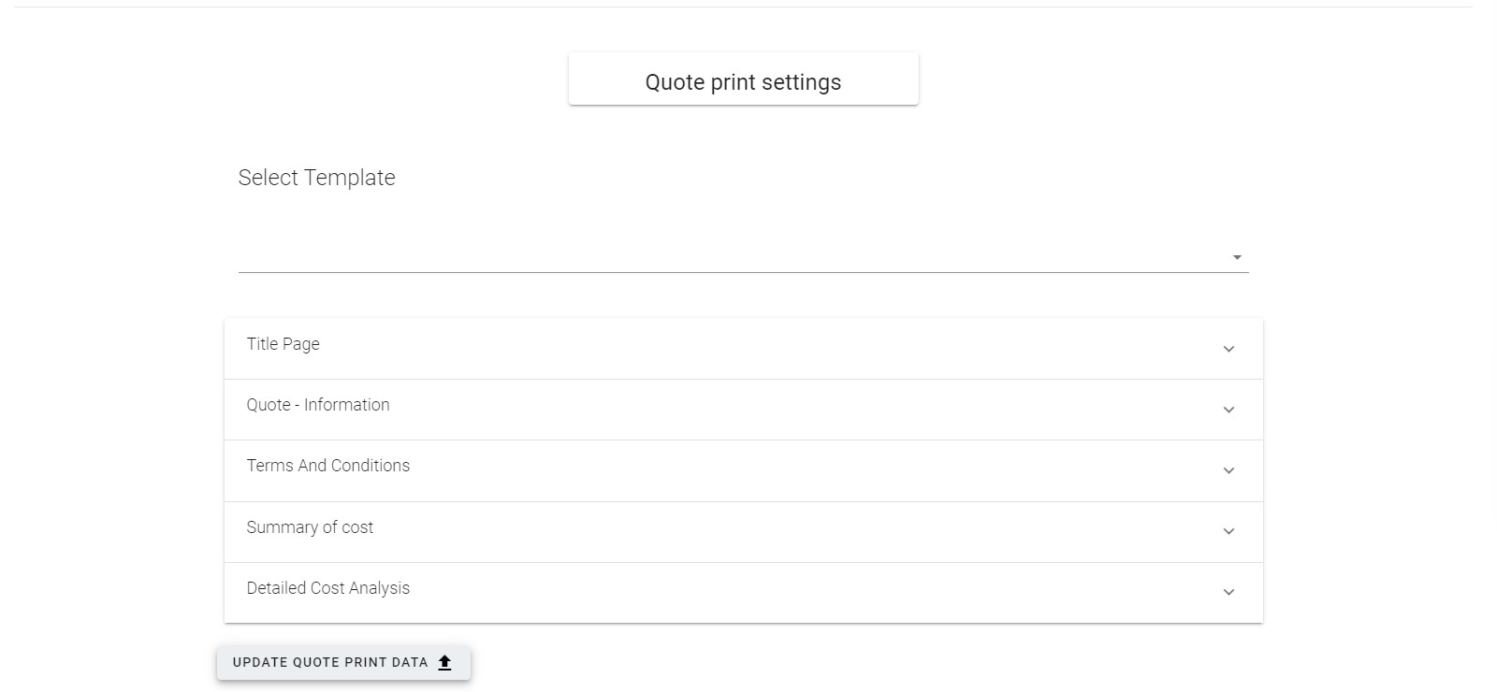Screen dimensions: 1497x692
Task: Click the blank middle of Summary of cost row
Action: tap(743, 531)
